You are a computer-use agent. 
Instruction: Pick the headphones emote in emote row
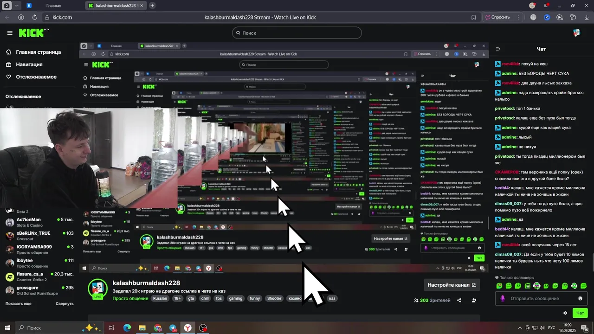[537, 286]
